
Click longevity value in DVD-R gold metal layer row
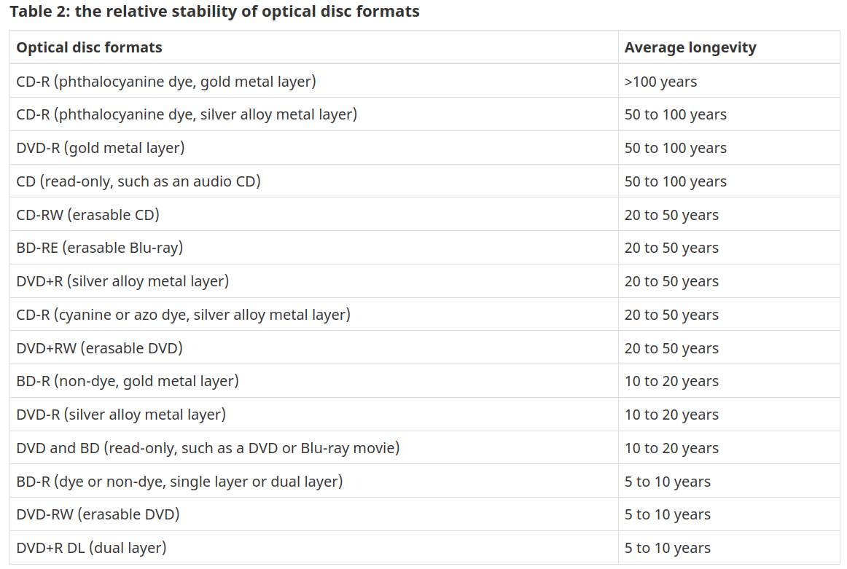point(675,148)
